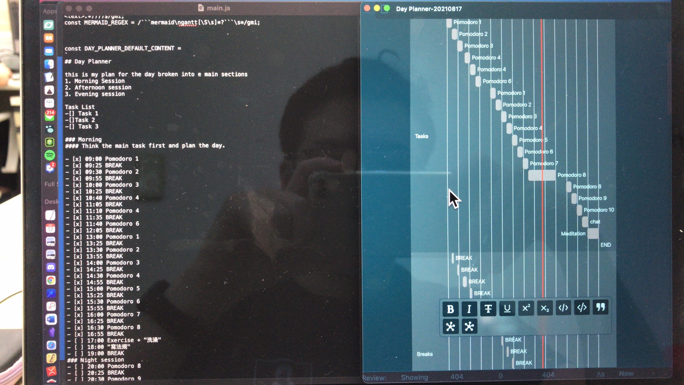Viewport: 684px width, 385px height.
Task: Click the Pomodoro 7 label in Gantt chart
Action: coord(544,163)
